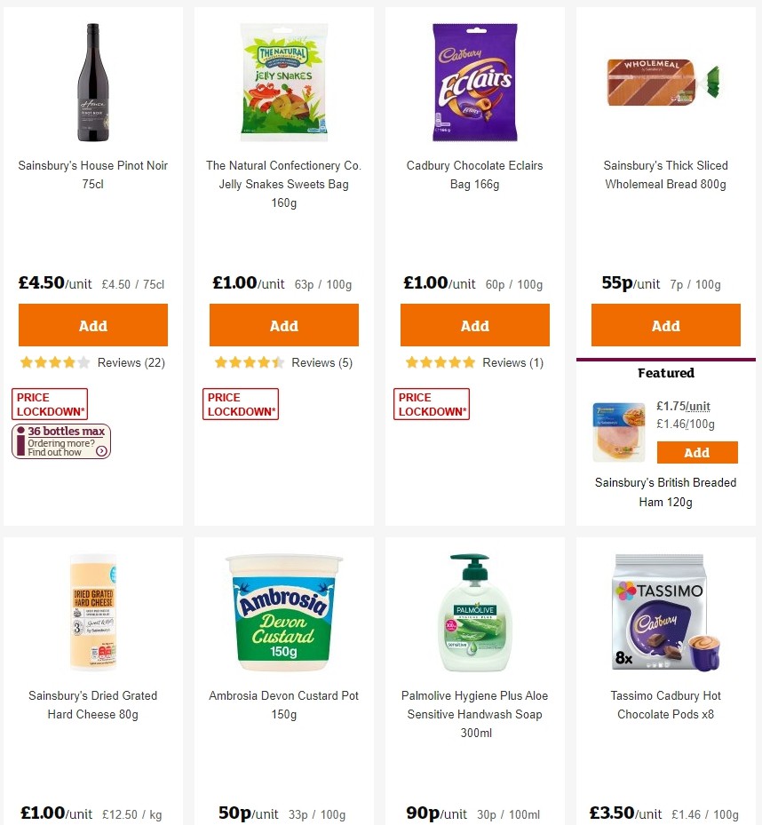The width and height of the screenshot is (762, 825).
Task: Click the Ambrosia Devon Custard product image
Action: point(283,613)
